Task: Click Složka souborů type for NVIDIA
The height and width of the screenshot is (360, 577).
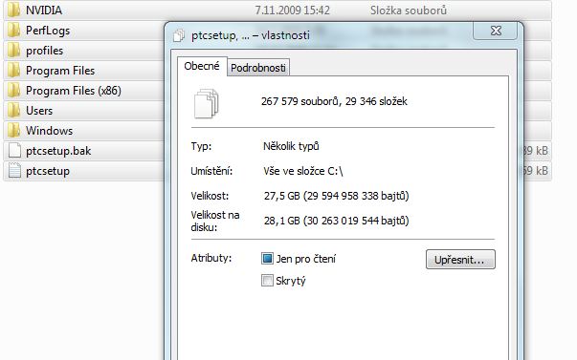Action: [409, 11]
